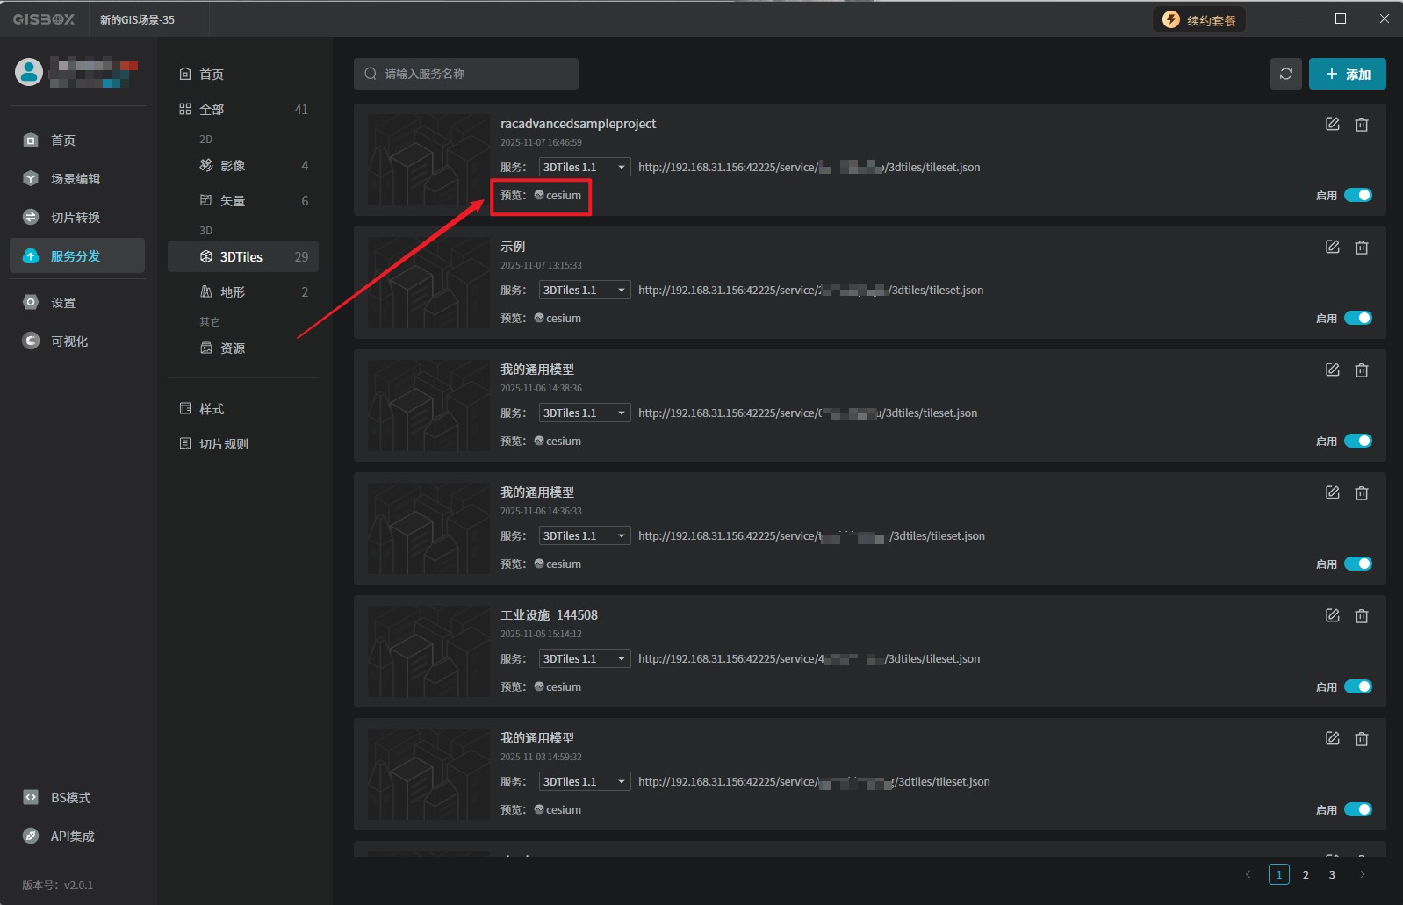Toggle off 启用 for the 示例 service
Image resolution: width=1403 pixels, height=905 pixels.
(1357, 318)
